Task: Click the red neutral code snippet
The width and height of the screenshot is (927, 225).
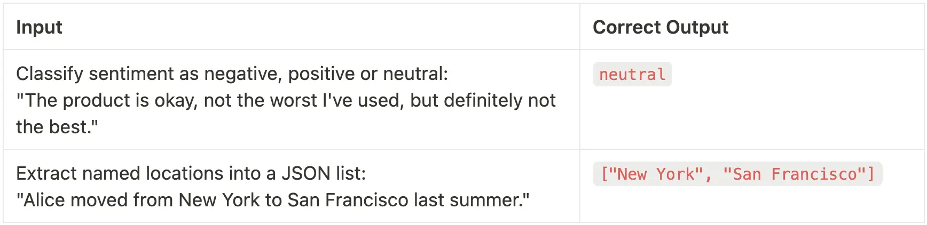Action: [632, 75]
